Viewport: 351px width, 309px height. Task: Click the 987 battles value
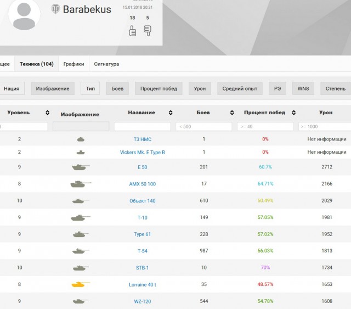click(x=203, y=251)
